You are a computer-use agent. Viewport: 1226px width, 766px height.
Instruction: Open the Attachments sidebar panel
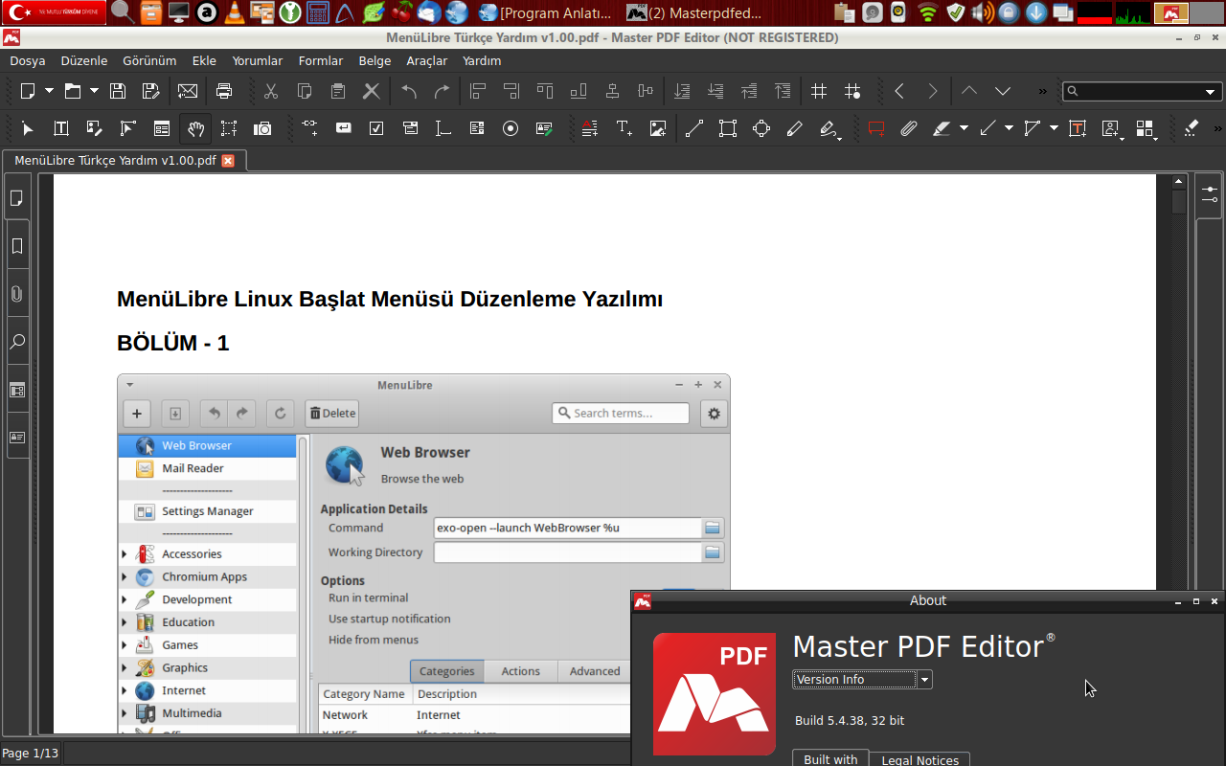(16, 294)
